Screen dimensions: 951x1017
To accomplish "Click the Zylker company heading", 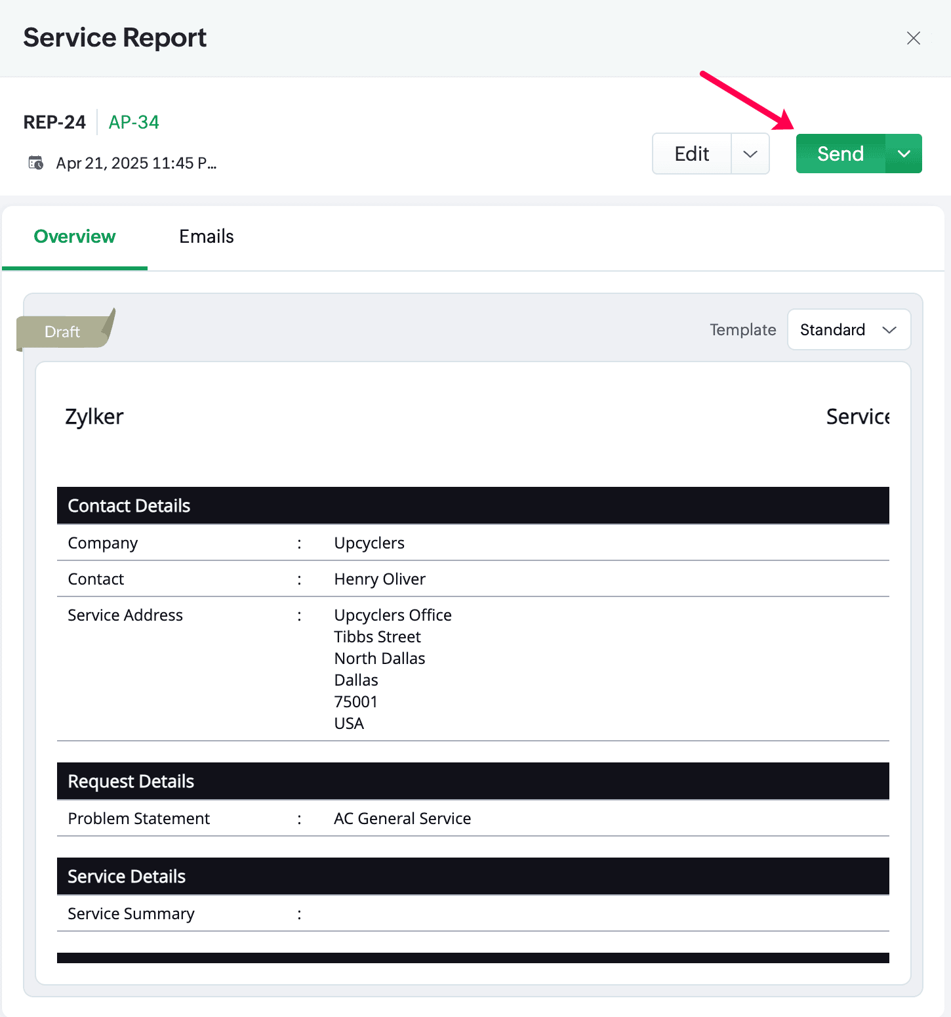I will 94,417.
